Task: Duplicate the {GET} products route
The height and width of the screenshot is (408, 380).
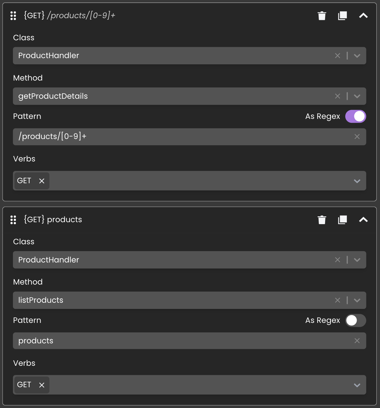Action: click(x=342, y=220)
